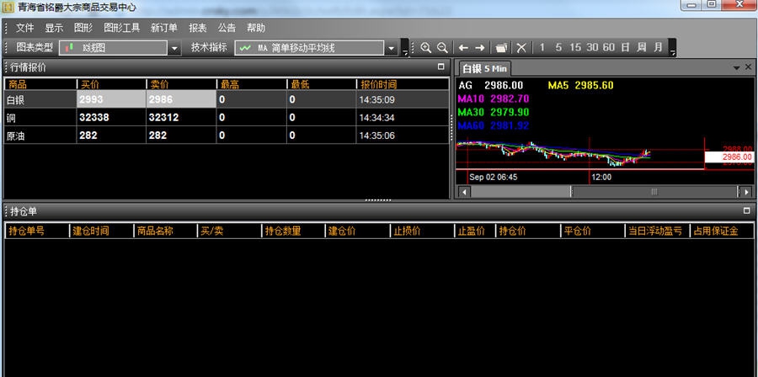The width and height of the screenshot is (758, 377).
Task: Click 买/卖 column header
Action: pyautogui.click(x=230, y=231)
